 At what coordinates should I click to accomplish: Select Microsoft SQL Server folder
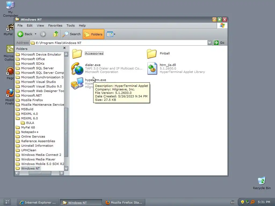click(x=37, y=68)
